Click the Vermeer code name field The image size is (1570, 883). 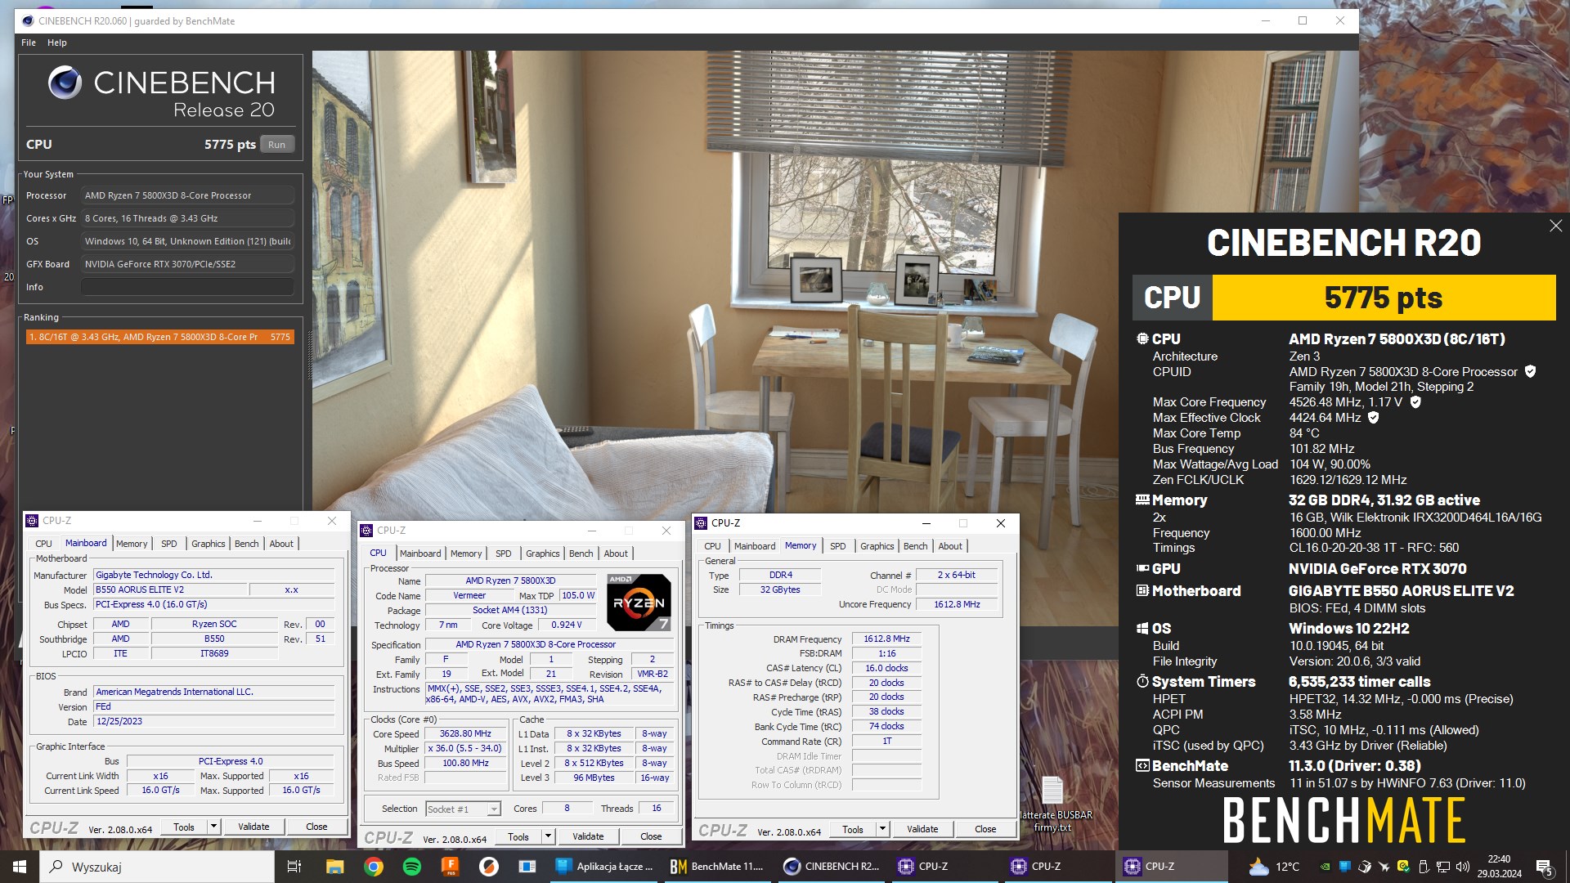click(469, 595)
